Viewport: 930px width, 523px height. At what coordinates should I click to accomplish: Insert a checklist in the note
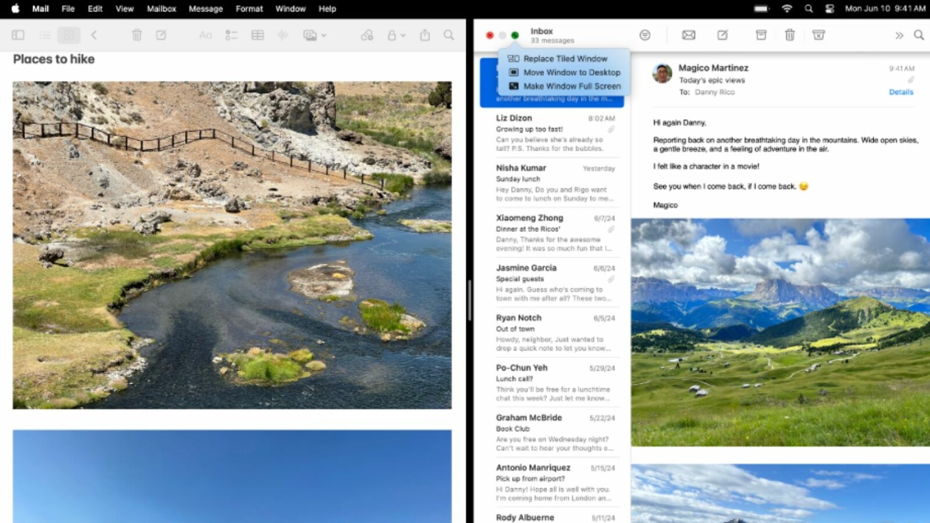[231, 35]
